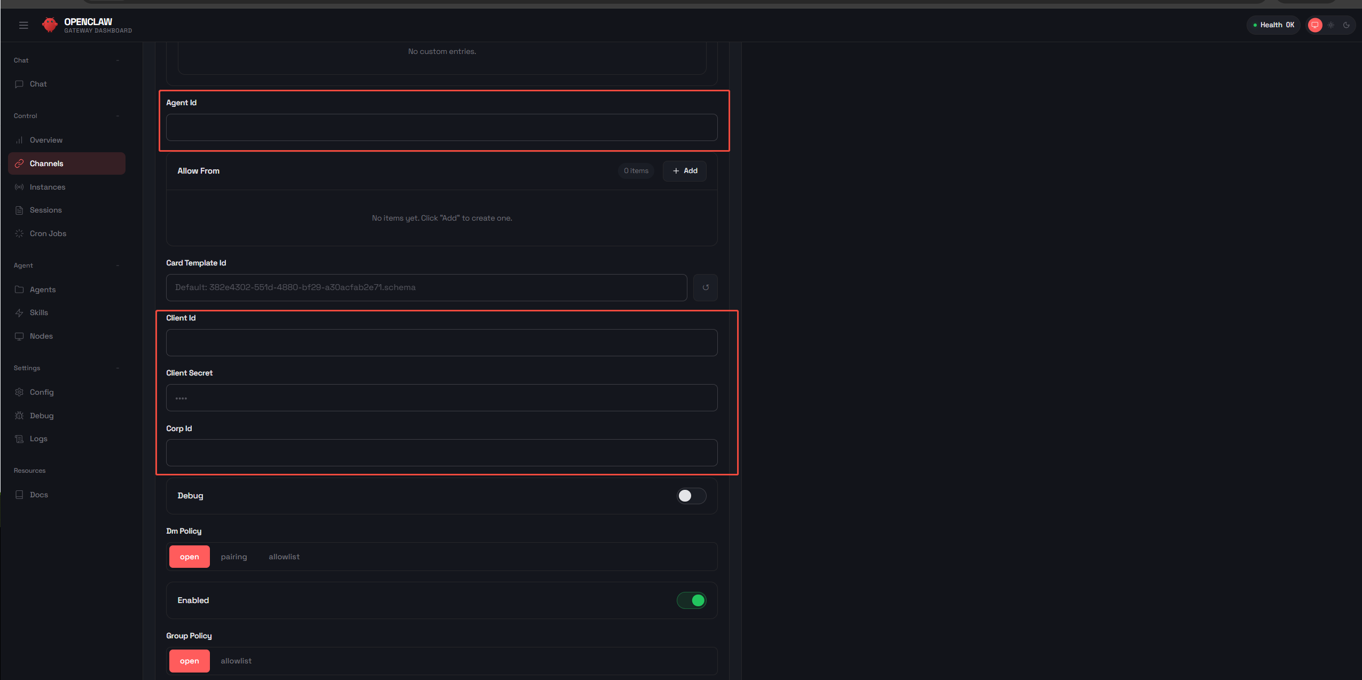The height and width of the screenshot is (680, 1362).
Task: Focus the Client Secret input field
Action: click(441, 398)
